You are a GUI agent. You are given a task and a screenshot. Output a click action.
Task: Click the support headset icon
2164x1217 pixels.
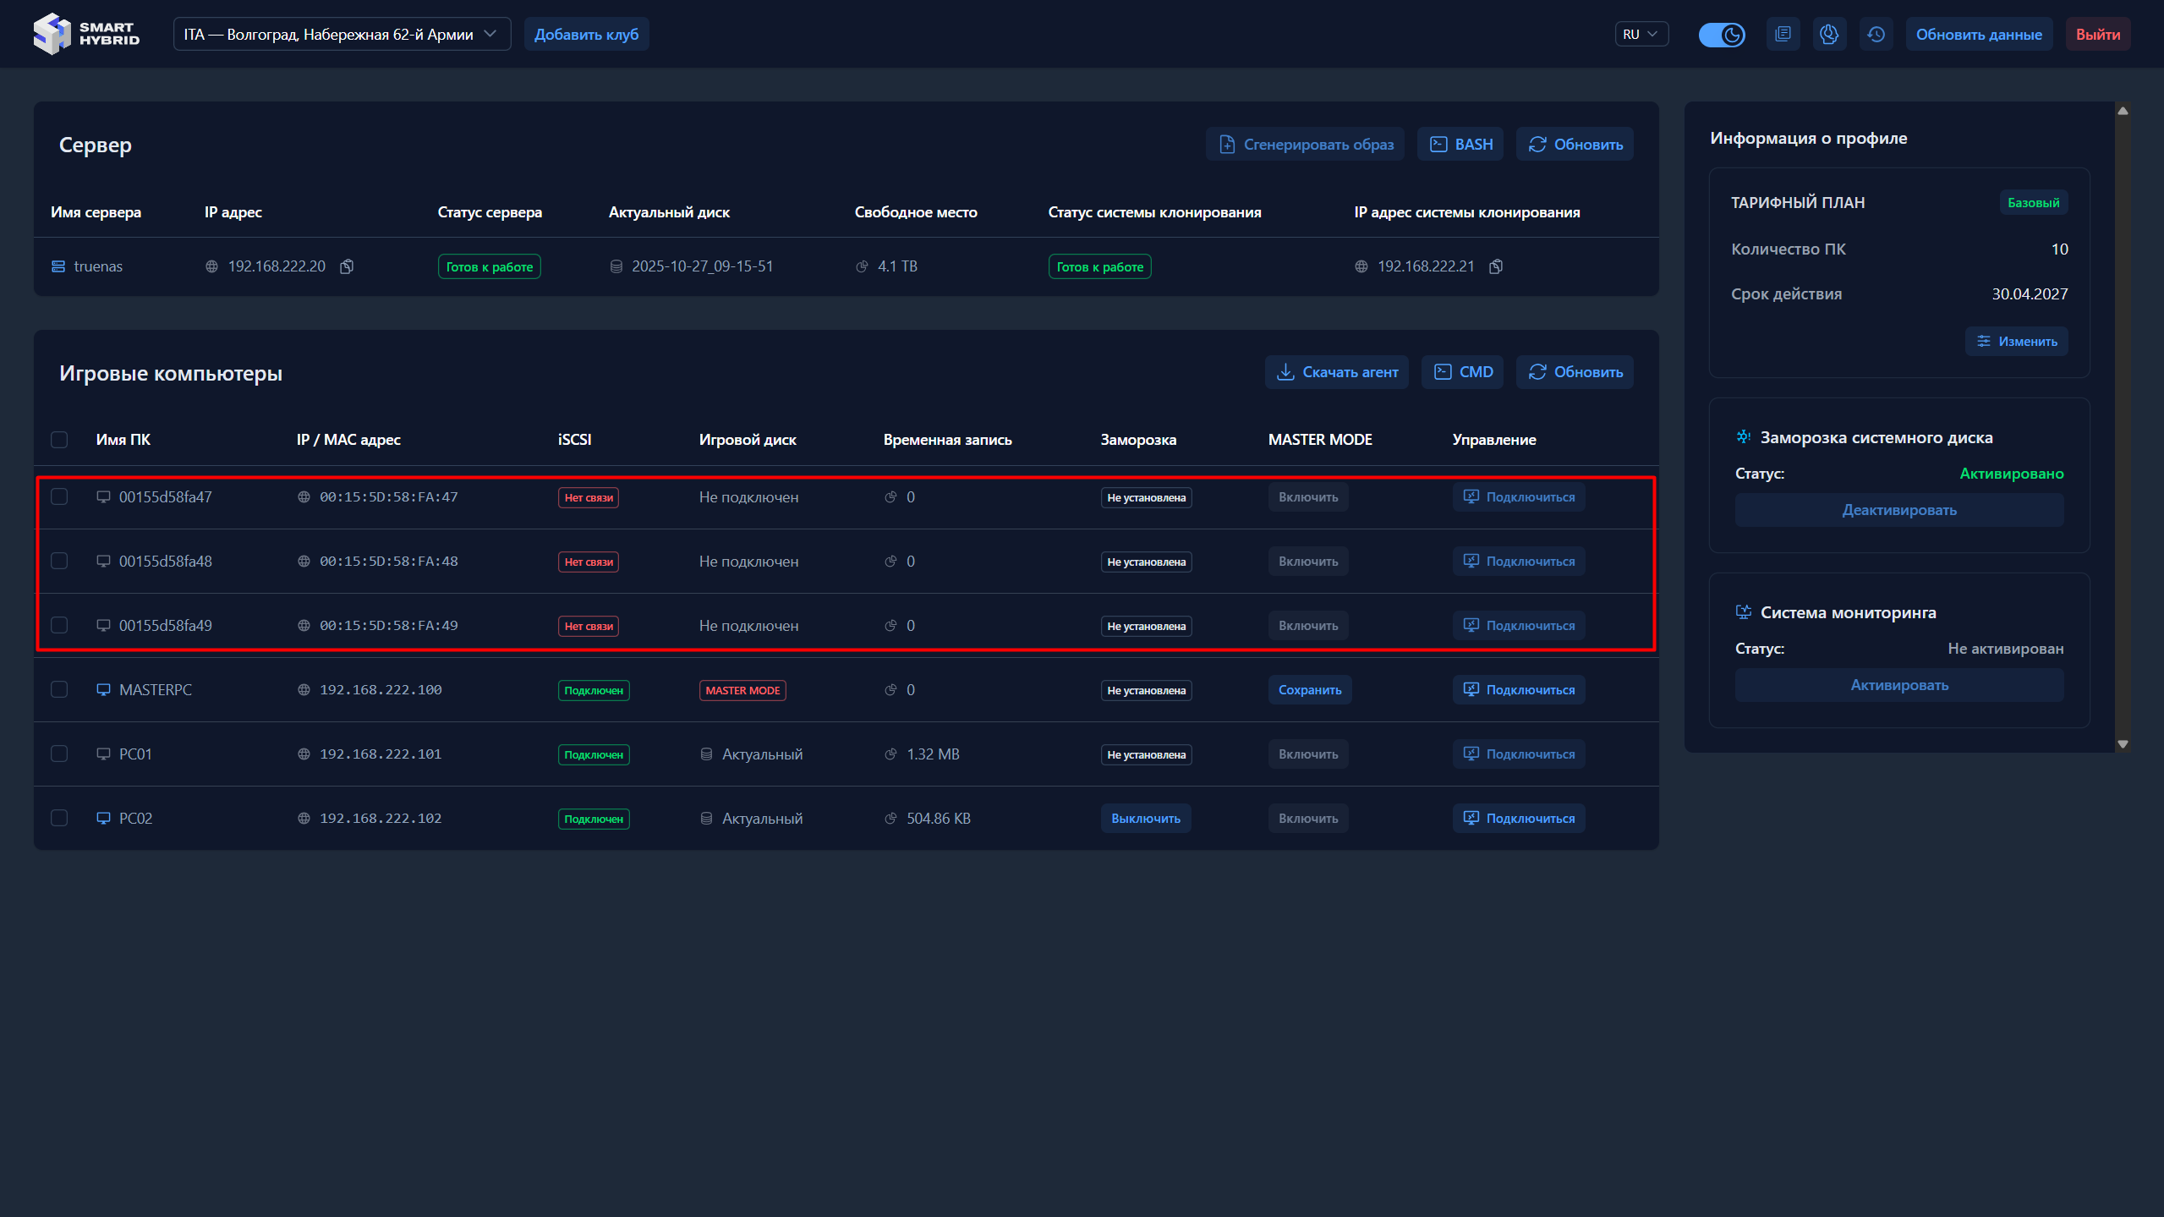(1829, 35)
